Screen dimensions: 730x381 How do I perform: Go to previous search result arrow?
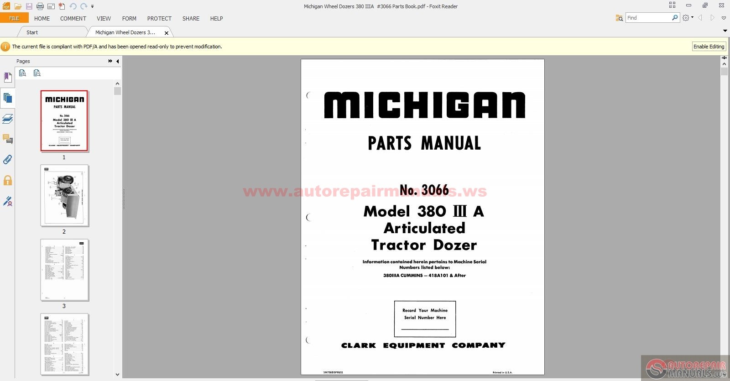(700, 18)
